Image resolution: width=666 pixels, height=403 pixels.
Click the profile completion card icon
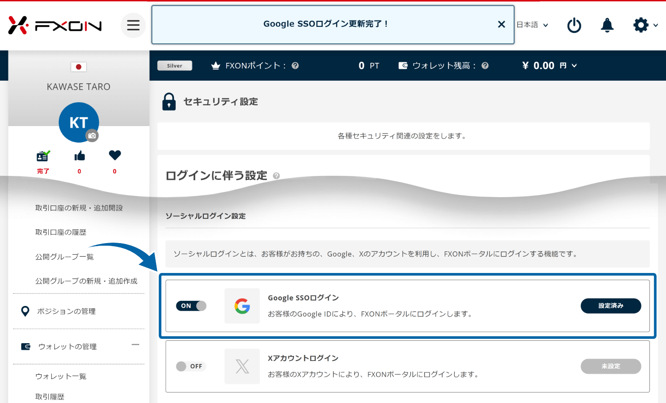coord(43,156)
